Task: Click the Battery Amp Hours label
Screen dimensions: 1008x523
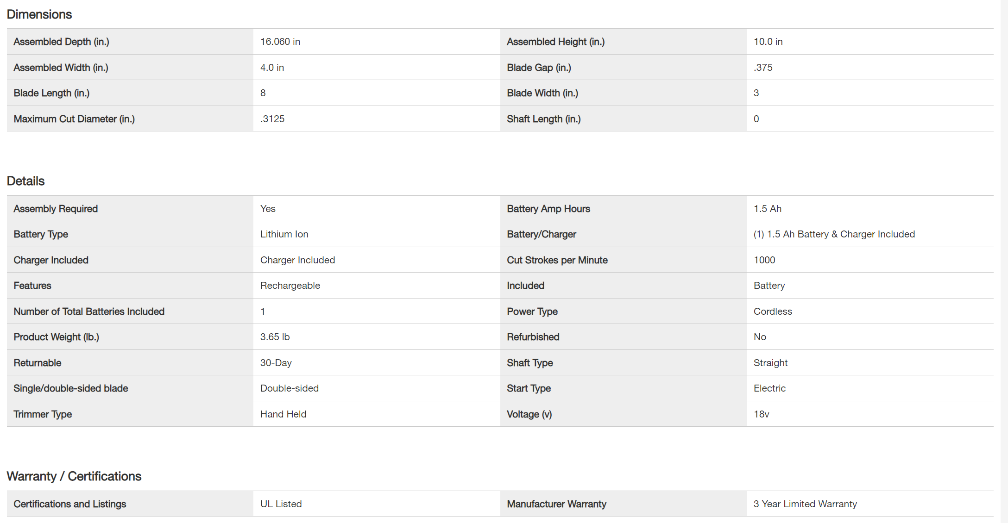Action: pos(548,209)
